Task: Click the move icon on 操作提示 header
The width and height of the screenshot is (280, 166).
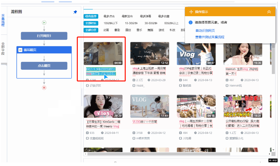Action: pos(191,12)
